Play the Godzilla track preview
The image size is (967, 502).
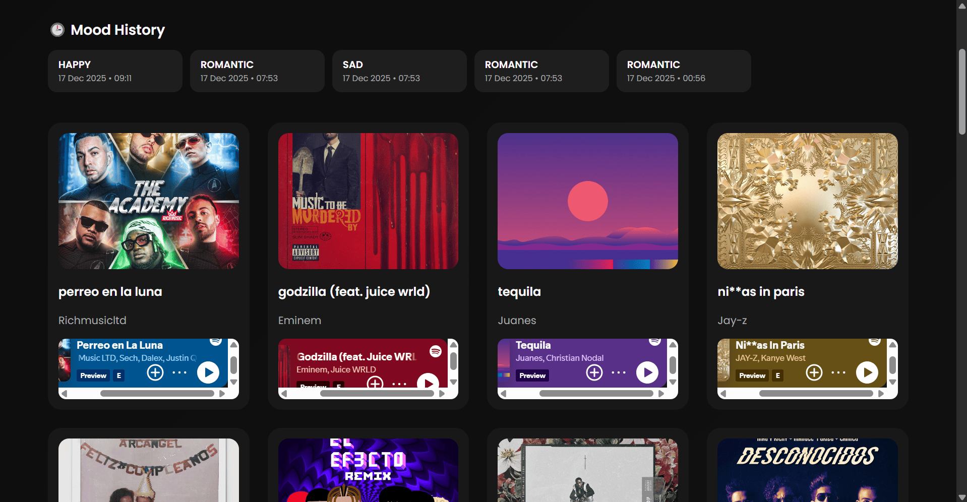point(428,384)
